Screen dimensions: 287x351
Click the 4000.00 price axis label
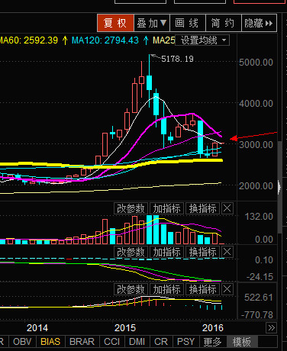coord(256,104)
